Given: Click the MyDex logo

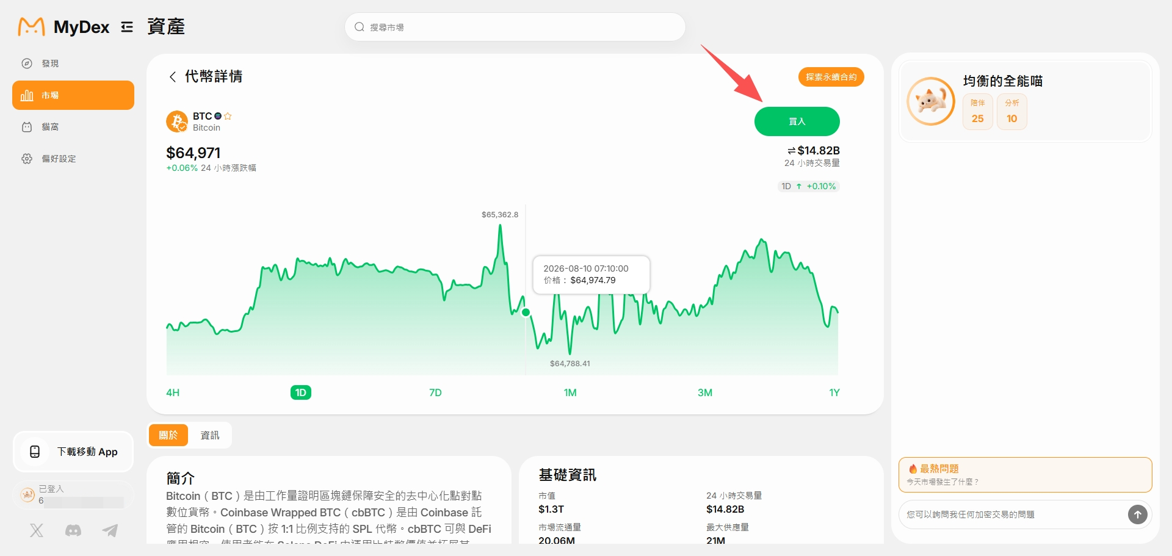Looking at the screenshot, I should [x=63, y=27].
